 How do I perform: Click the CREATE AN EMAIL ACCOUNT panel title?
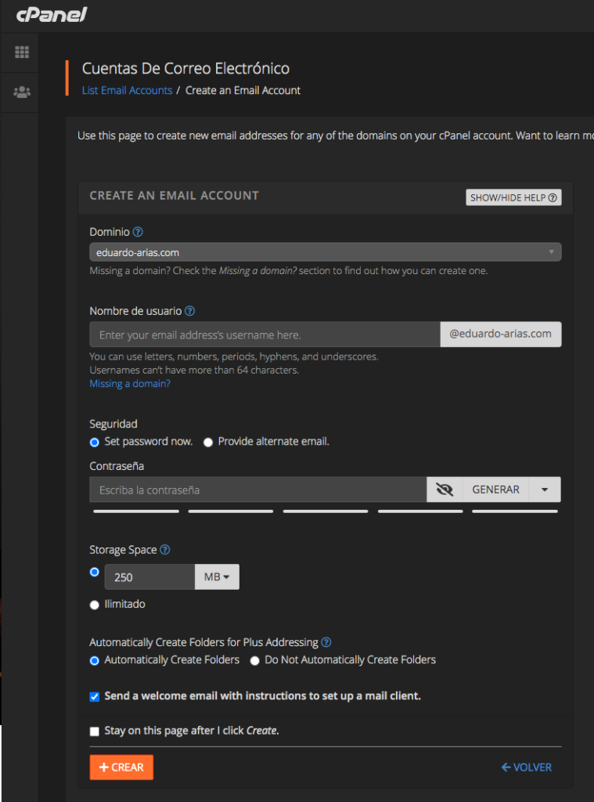pyautogui.click(x=175, y=195)
